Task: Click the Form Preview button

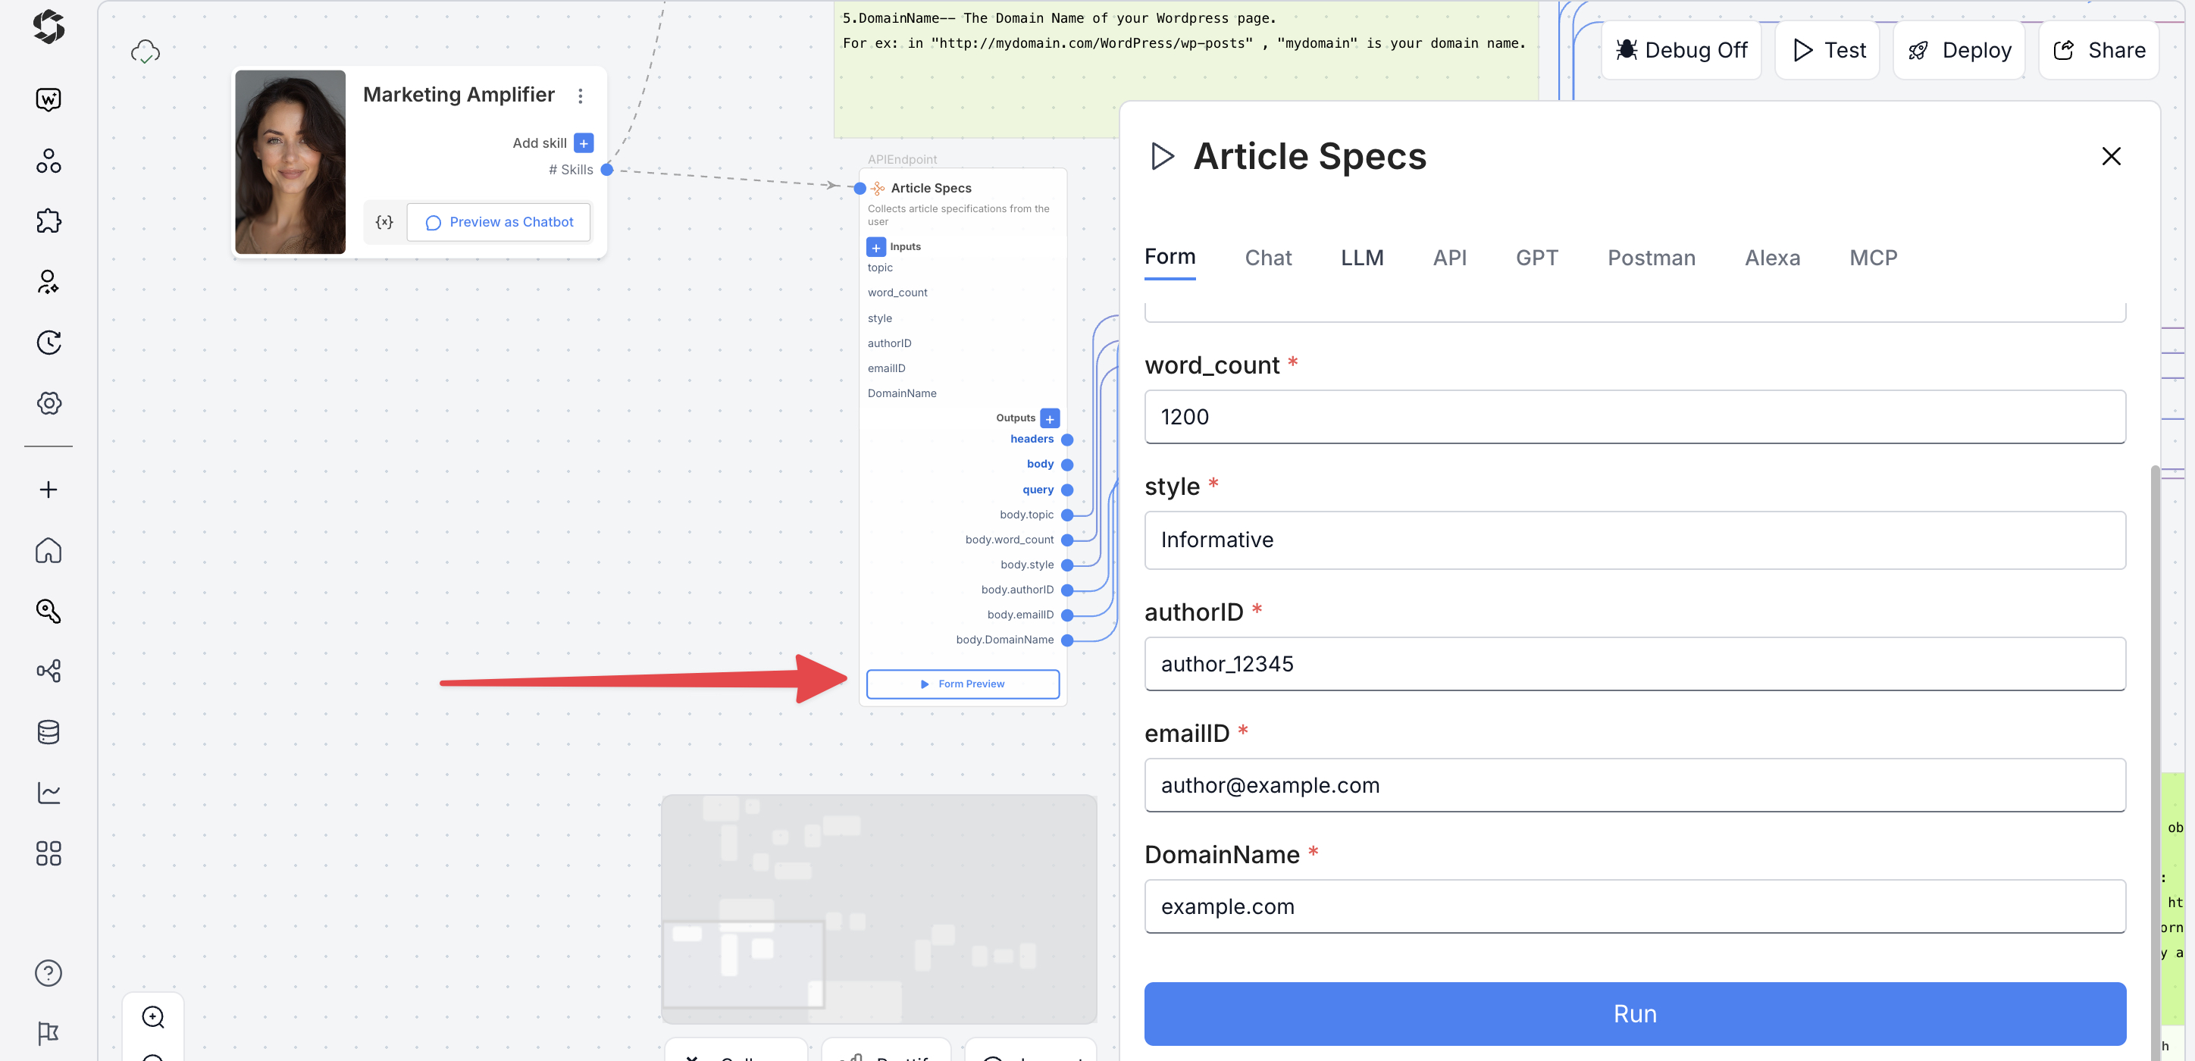Action: tap(963, 684)
